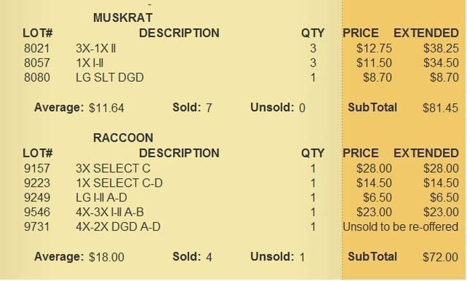Click the $38.25 extended amount
Image resolution: width=467 pixels, height=281 pixels.
coord(441,48)
